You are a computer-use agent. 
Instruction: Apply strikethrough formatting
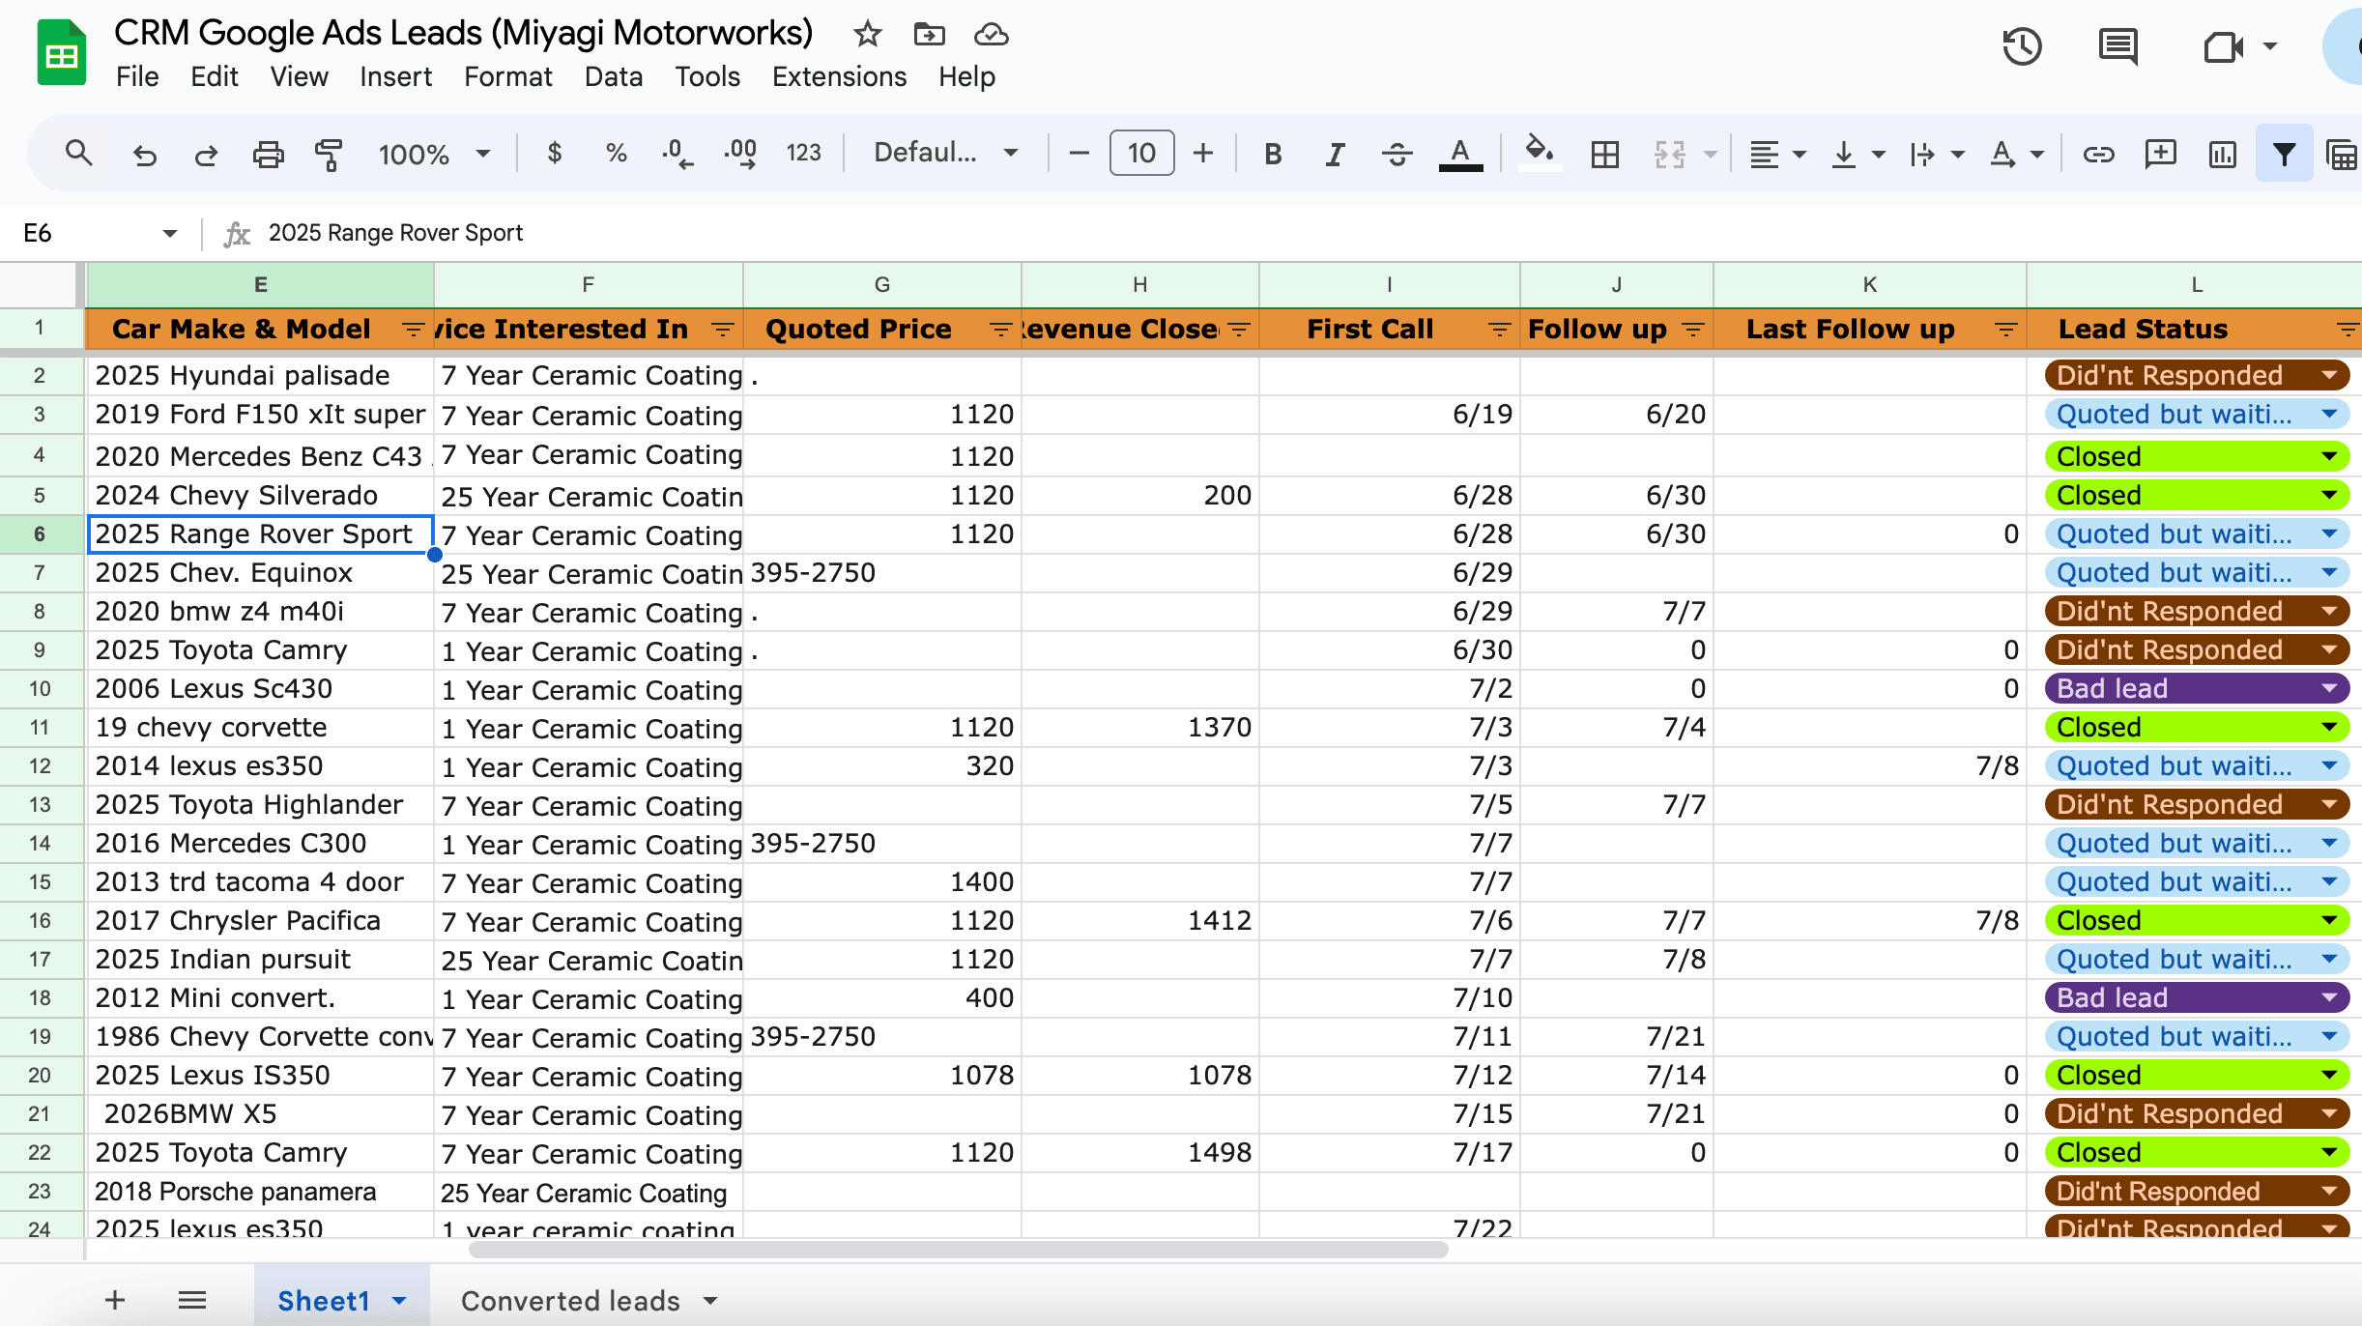1397,154
